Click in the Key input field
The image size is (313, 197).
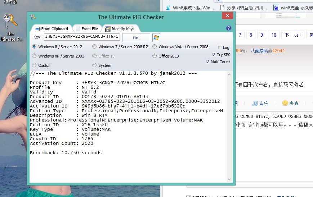(x=82, y=37)
